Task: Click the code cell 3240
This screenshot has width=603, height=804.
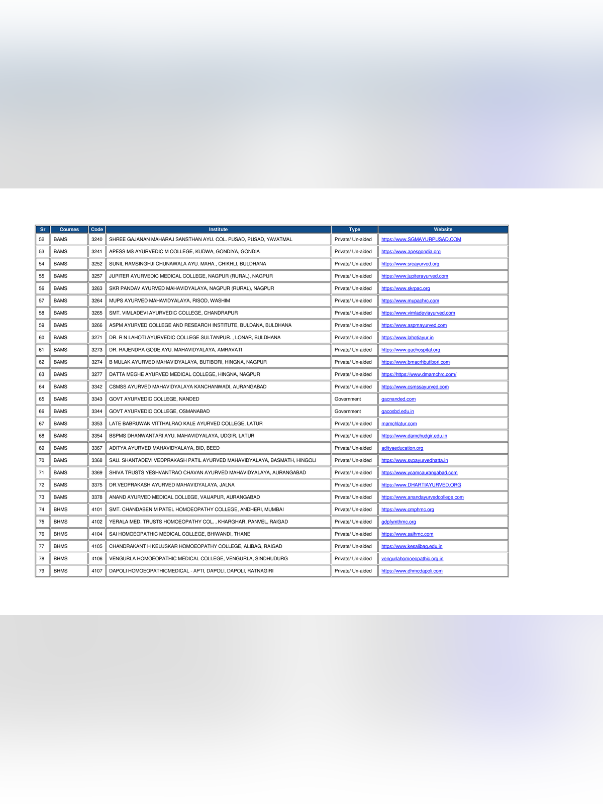Action: click(97, 240)
